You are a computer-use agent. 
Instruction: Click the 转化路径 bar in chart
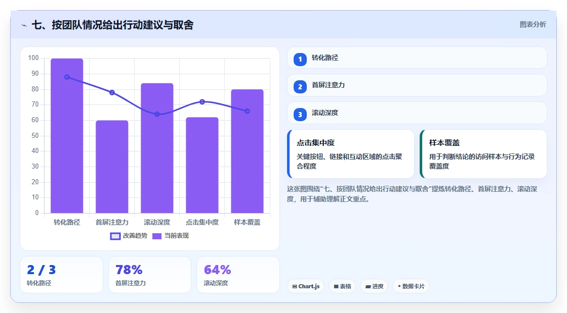[x=67, y=136]
